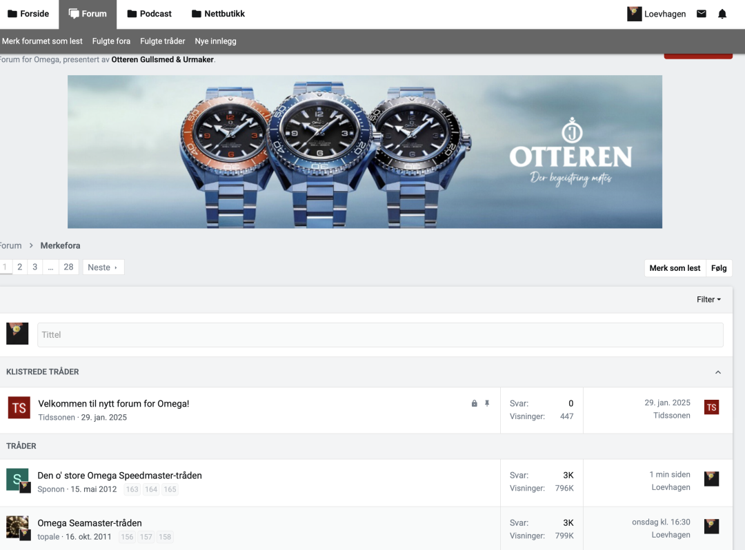Open the Forside tab

(28, 14)
